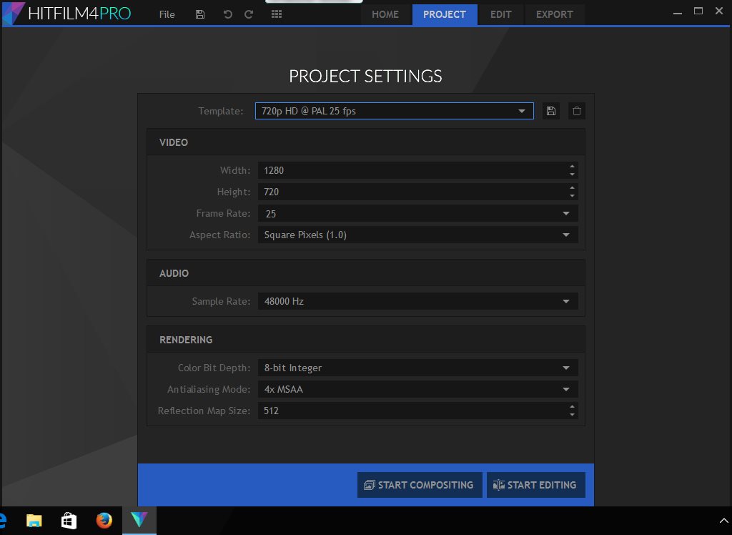This screenshot has width=732, height=535.
Task: Click the Start Compositing clapperboard icon
Action: [369, 485]
